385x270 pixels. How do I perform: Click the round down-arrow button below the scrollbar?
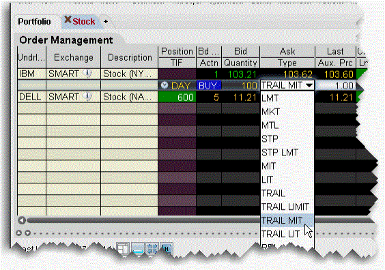pos(28,232)
